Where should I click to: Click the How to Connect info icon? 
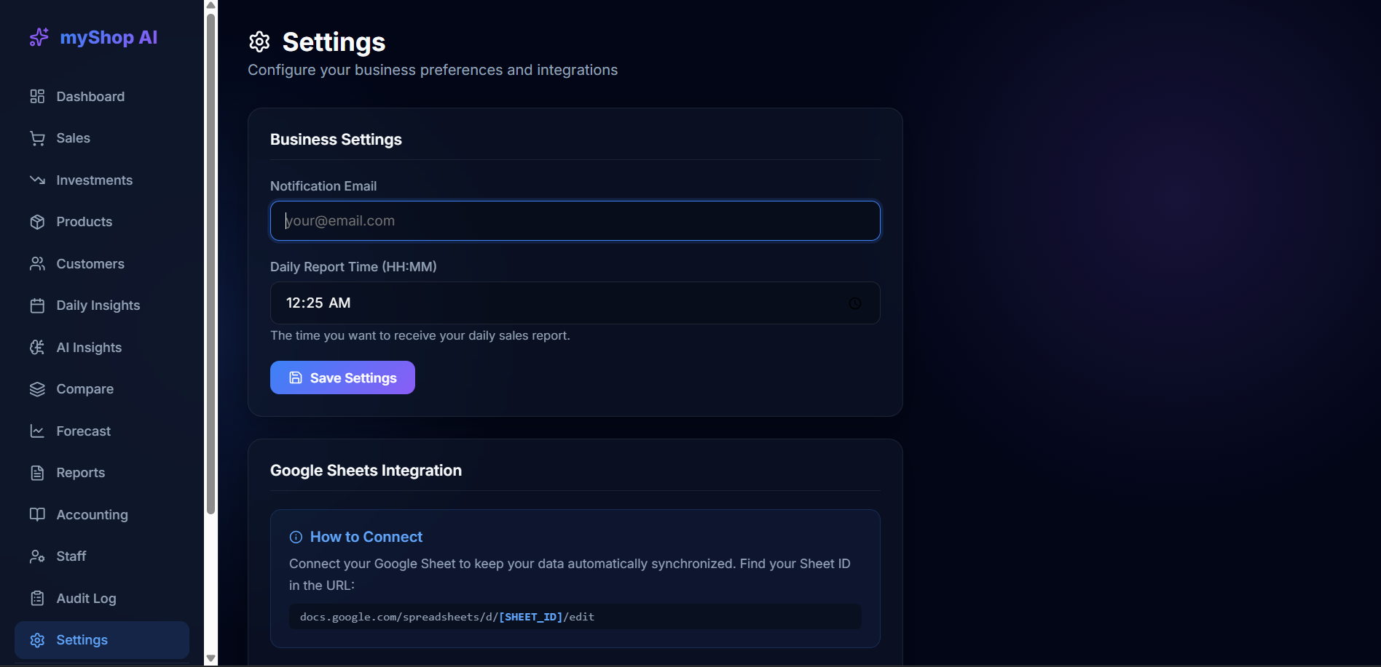[x=296, y=538]
